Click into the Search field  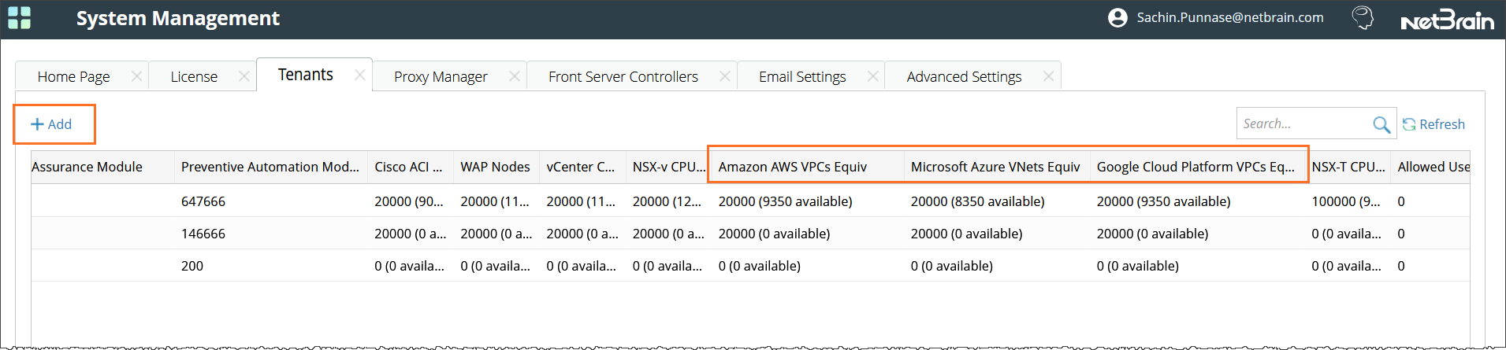click(1302, 124)
